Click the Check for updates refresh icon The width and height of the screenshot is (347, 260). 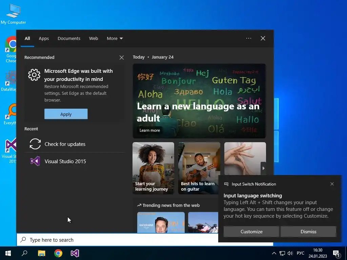tap(35, 144)
